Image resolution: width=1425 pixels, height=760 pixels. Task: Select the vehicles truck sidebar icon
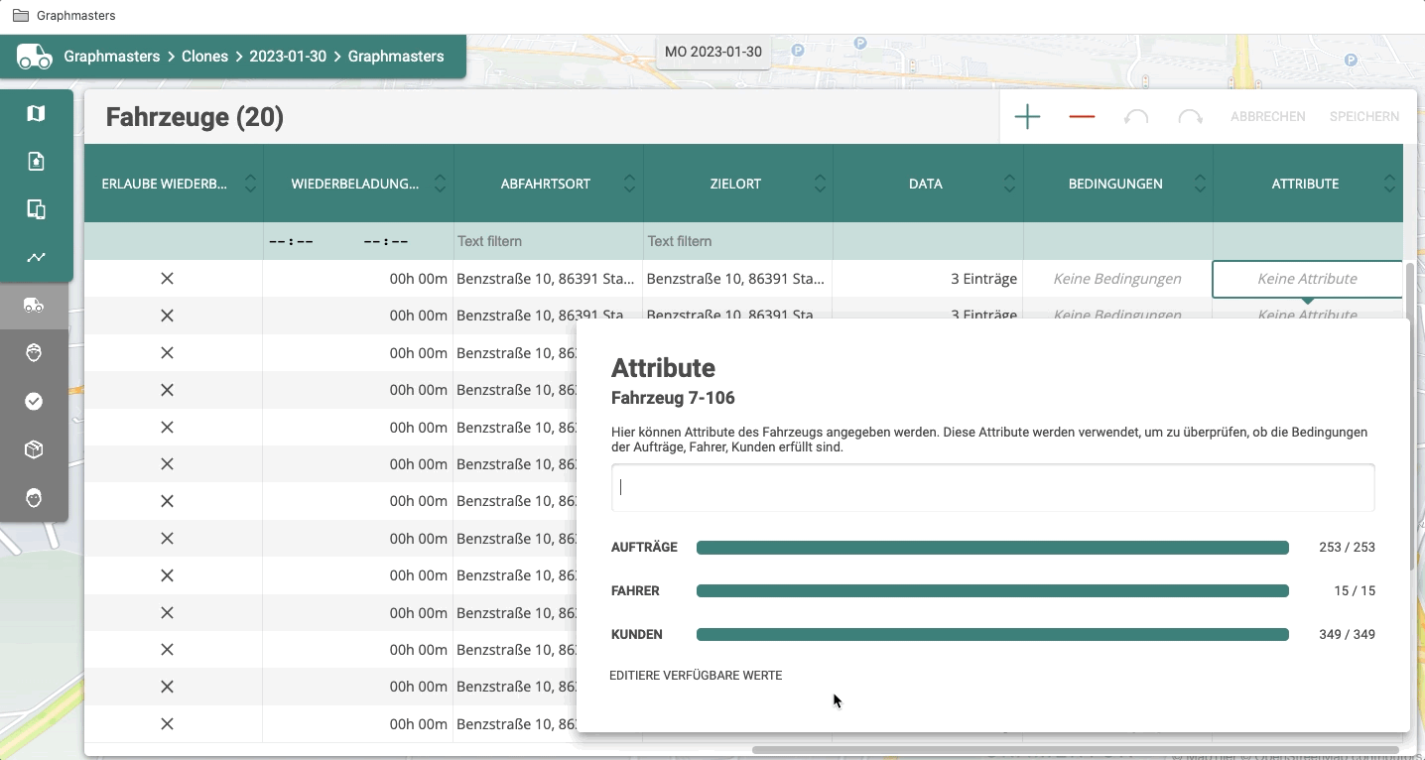(35, 306)
